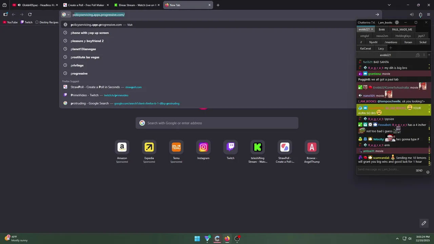Open the Firefox extensions icon
Viewport: 434px width, 244px height.
click(x=420, y=15)
